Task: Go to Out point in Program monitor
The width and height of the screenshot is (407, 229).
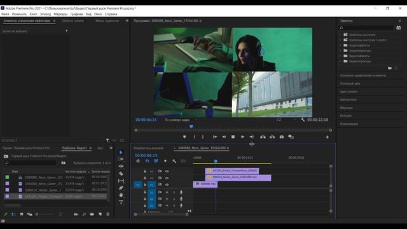Action: (x=252, y=137)
